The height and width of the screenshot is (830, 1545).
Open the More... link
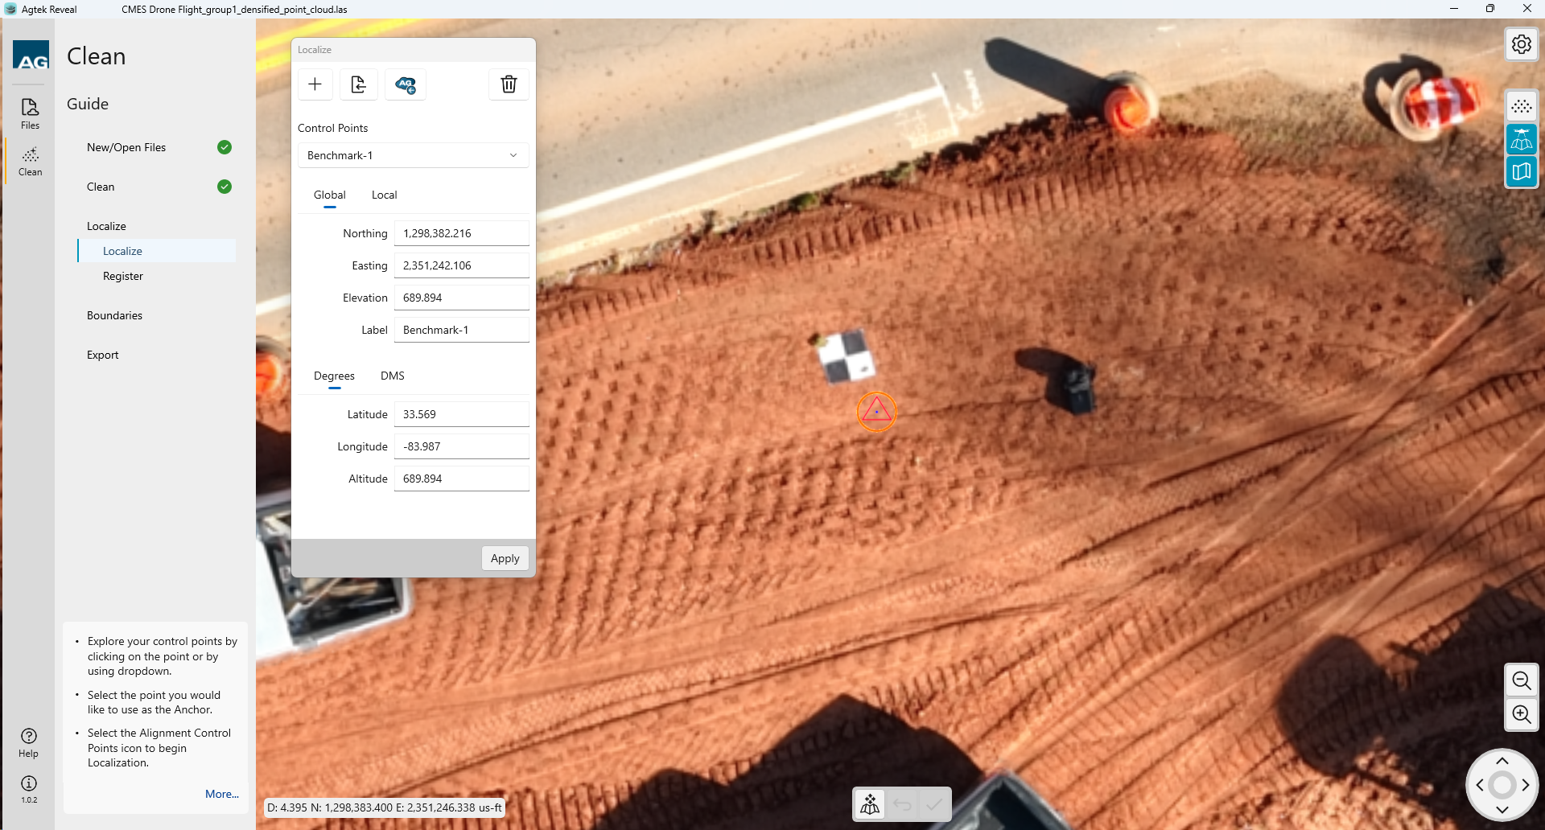(x=221, y=794)
